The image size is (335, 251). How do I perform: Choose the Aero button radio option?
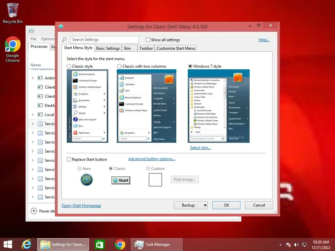(x=79, y=169)
